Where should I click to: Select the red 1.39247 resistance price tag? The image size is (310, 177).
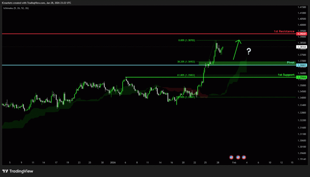click(x=302, y=34)
